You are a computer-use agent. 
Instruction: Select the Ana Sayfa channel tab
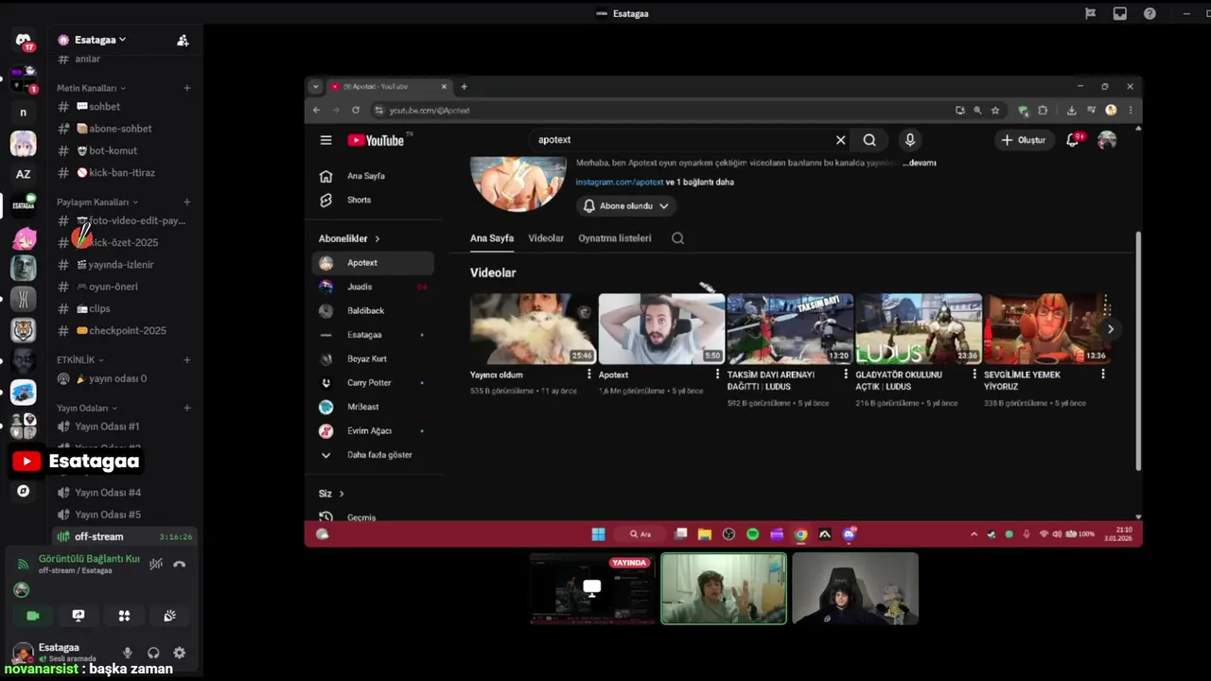point(492,238)
